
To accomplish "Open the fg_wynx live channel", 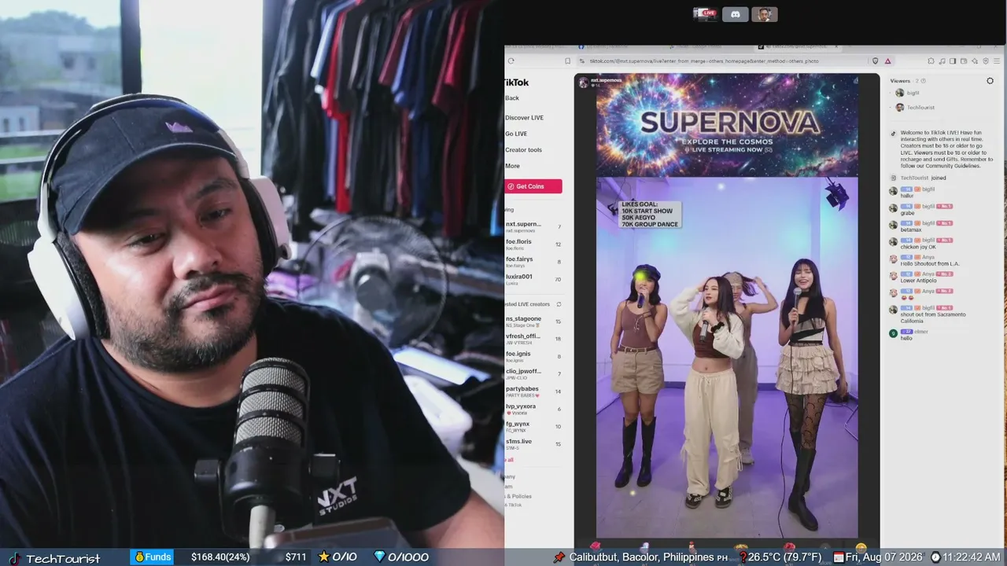I will point(533,427).
